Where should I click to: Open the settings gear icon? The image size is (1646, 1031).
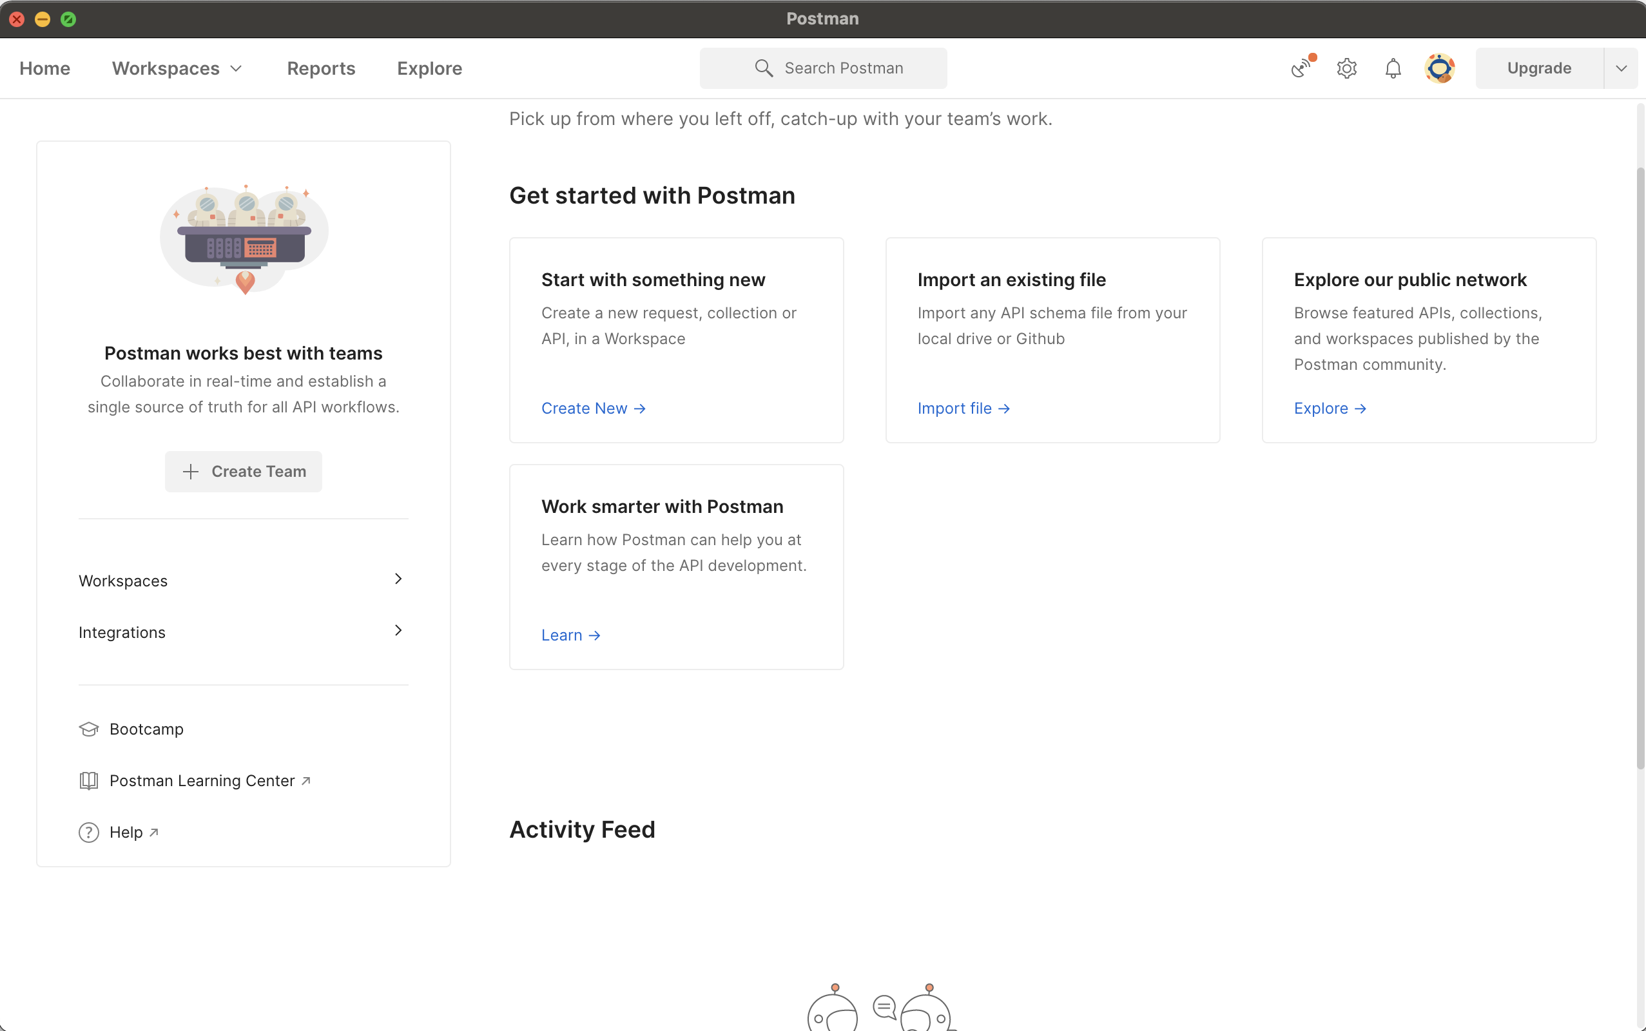coord(1347,68)
